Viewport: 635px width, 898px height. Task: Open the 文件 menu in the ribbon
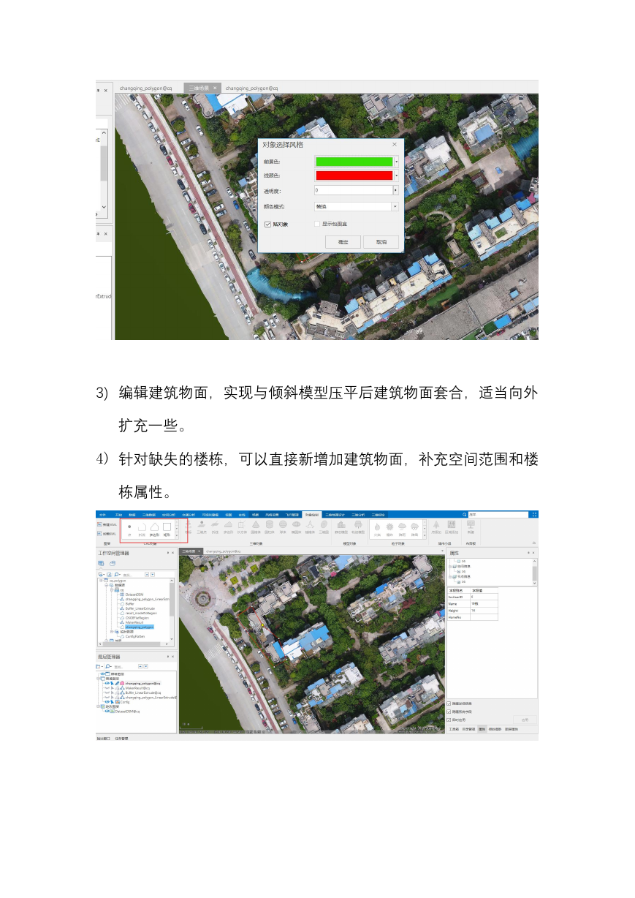tap(103, 514)
